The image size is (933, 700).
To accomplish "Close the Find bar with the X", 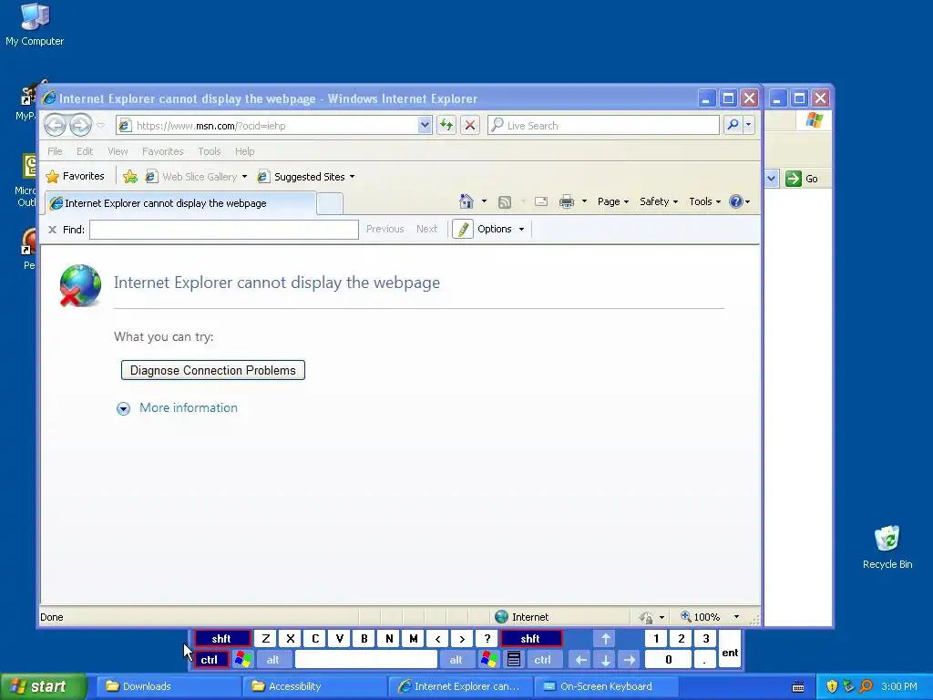I will [x=52, y=229].
